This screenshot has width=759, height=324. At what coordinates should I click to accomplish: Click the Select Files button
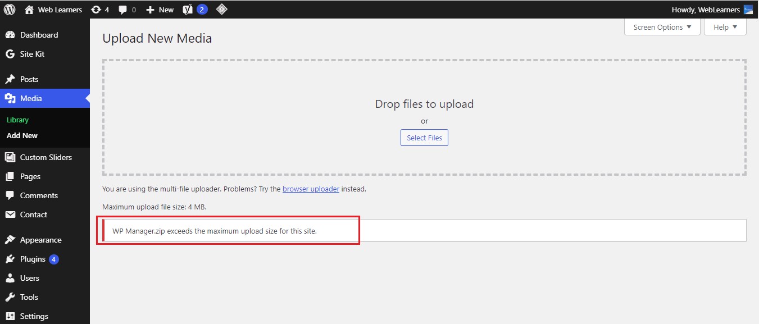click(x=424, y=137)
